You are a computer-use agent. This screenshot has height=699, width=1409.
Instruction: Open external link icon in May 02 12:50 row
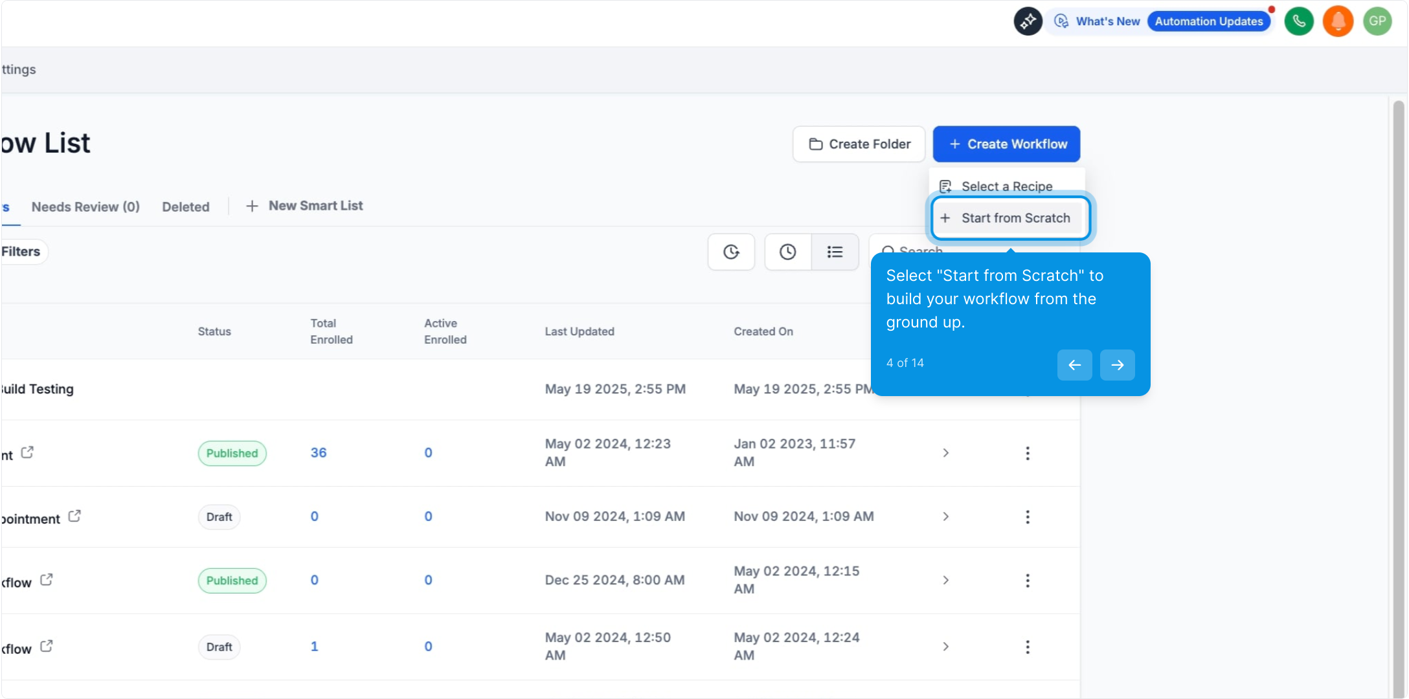(x=47, y=646)
